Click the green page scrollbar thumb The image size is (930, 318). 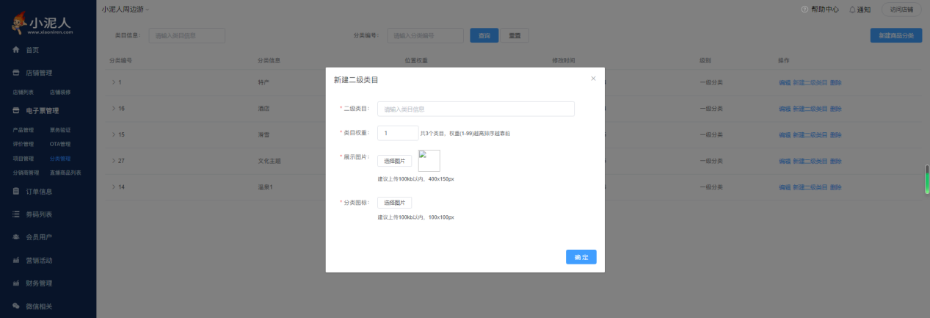(926, 181)
